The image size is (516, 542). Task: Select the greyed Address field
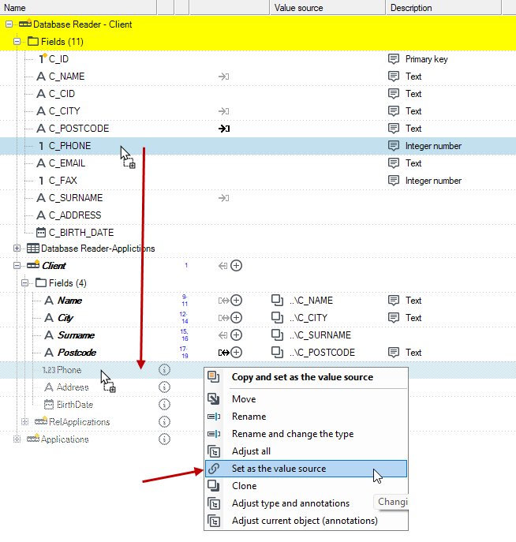click(x=73, y=387)
